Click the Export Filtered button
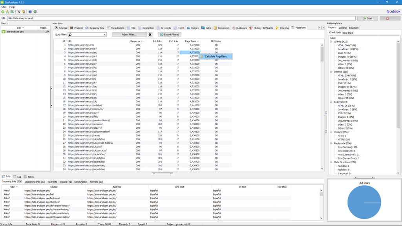This screenshot has width=402, height=226. [x=170, y=35]
